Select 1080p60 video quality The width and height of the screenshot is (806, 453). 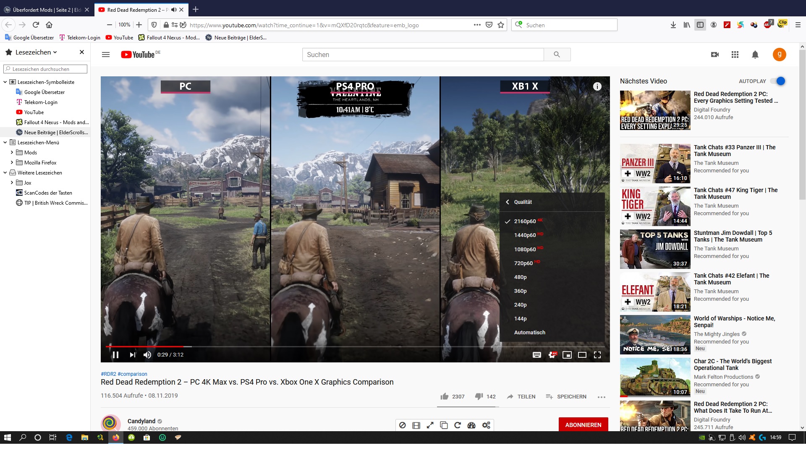525,249
